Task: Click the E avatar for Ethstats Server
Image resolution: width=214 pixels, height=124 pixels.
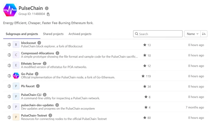Action: tap(16, 65)
